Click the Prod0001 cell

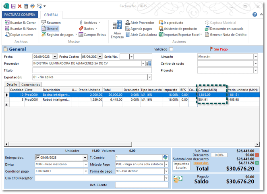pos(33,99)
